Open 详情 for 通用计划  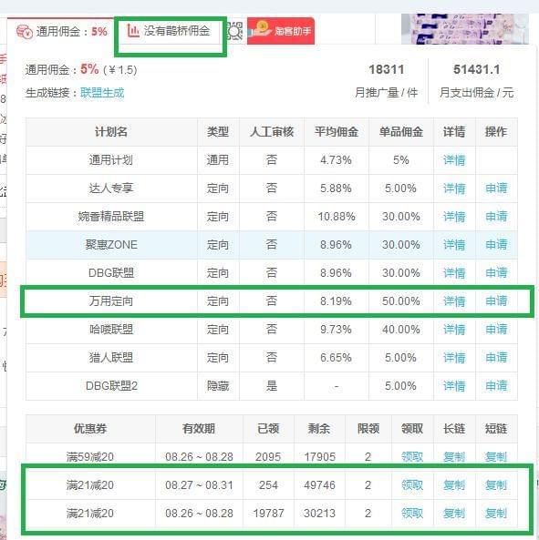point(454,160)
